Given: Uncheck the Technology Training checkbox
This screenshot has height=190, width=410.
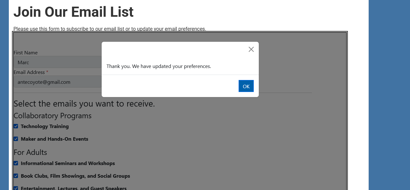Looking at the screenshot, I should click(16, 126).
